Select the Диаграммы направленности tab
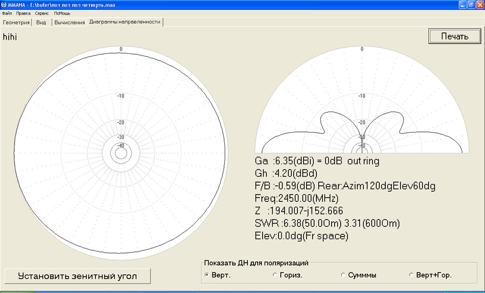Screen dimensions: 485x293 click(x=124, y=22)
